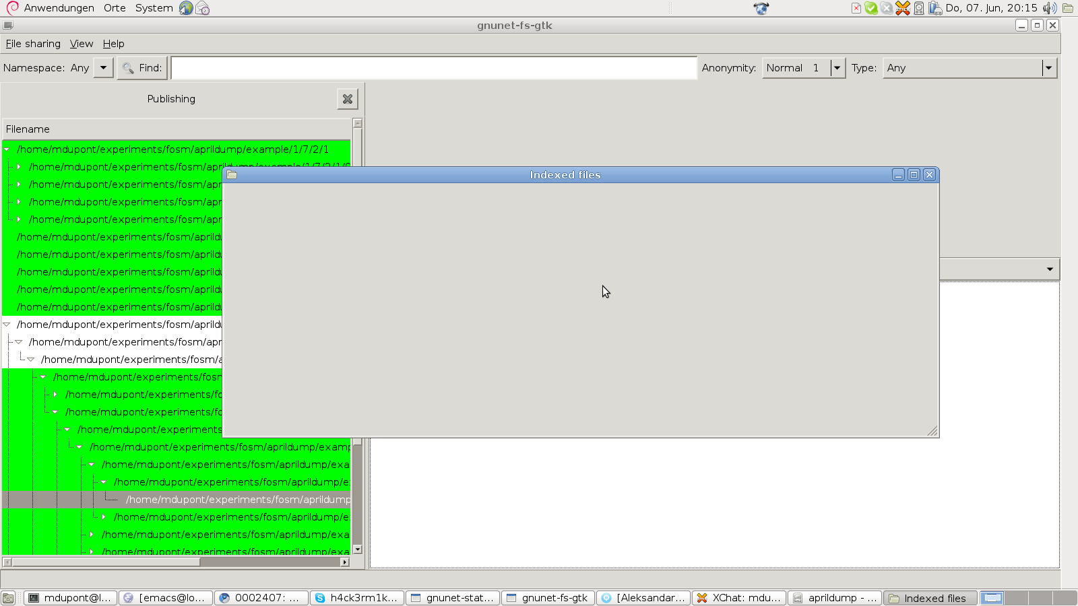This screenshot has height=606, width=1078.
Task: Click the magnifier Find button
Action: (x=142, y=68)
